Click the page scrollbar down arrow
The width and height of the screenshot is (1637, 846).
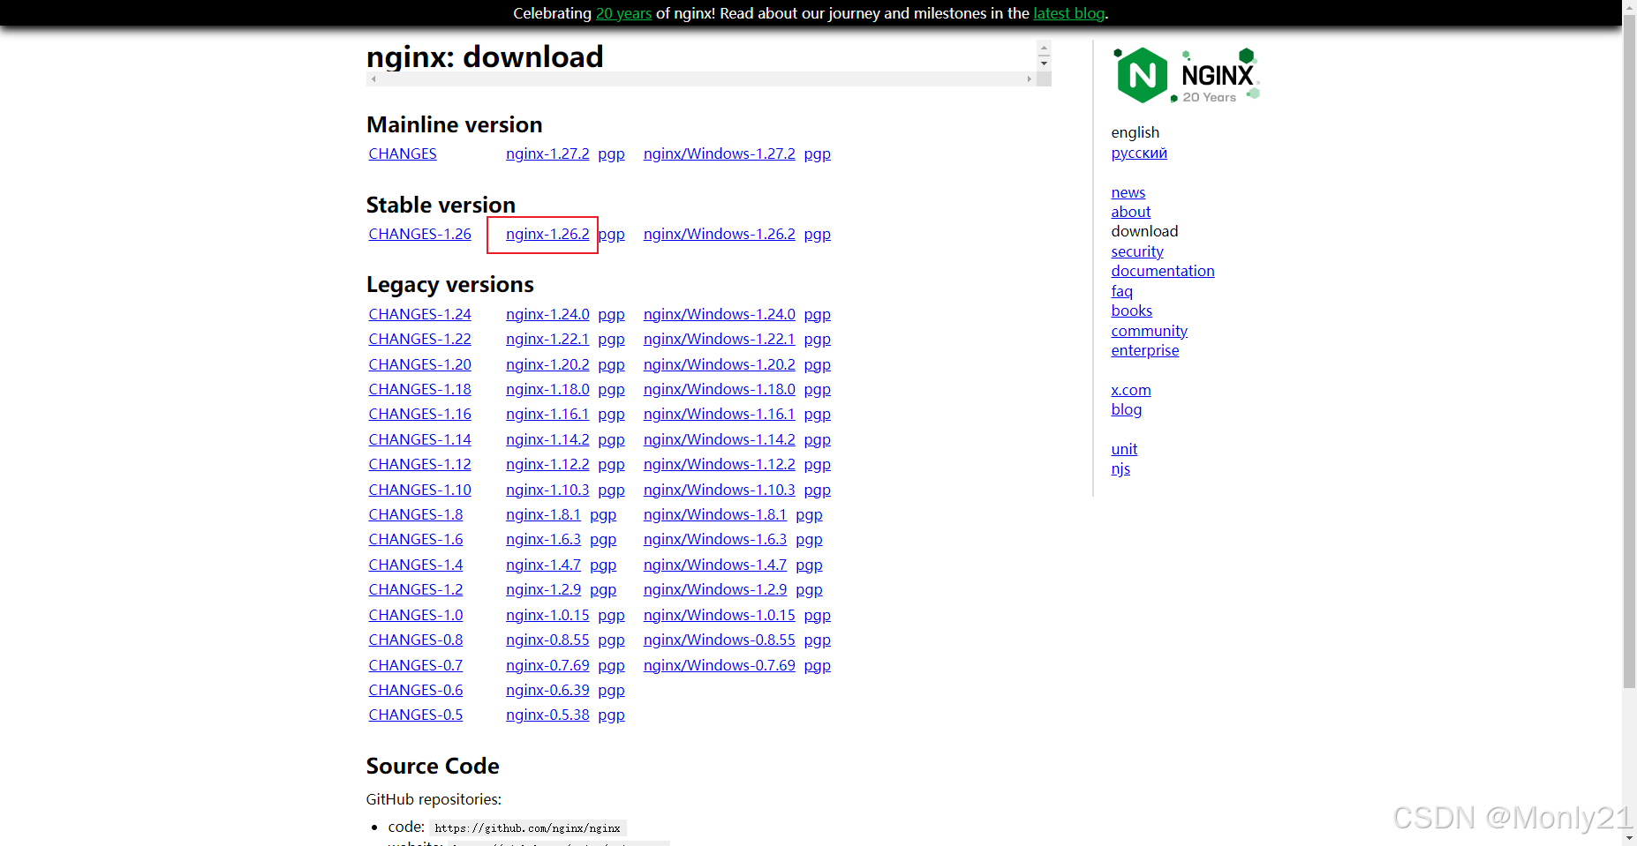point(1629,838)
